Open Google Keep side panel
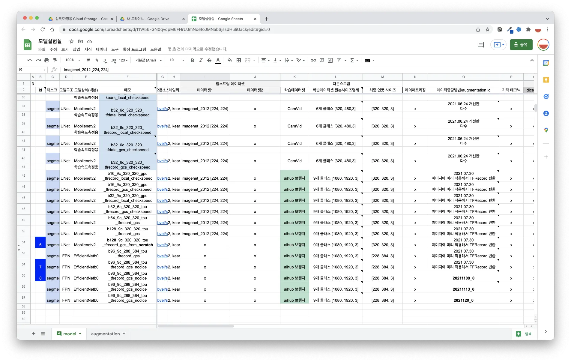Viewport: 571px width, 362px height. pyautogui.click(x=546, y=80)
